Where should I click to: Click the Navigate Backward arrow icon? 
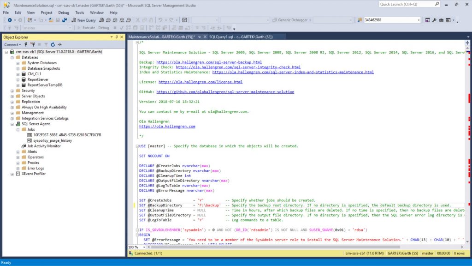point(9,20)
